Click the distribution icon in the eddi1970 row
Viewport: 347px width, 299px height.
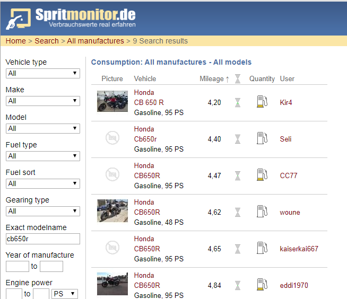238,285
